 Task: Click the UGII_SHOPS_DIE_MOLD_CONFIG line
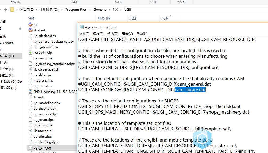pyautogui.click(x=159, y=106)
